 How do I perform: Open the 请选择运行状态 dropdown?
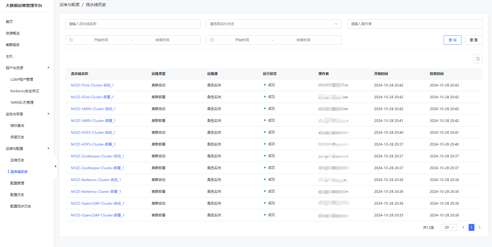click(274, 24)
